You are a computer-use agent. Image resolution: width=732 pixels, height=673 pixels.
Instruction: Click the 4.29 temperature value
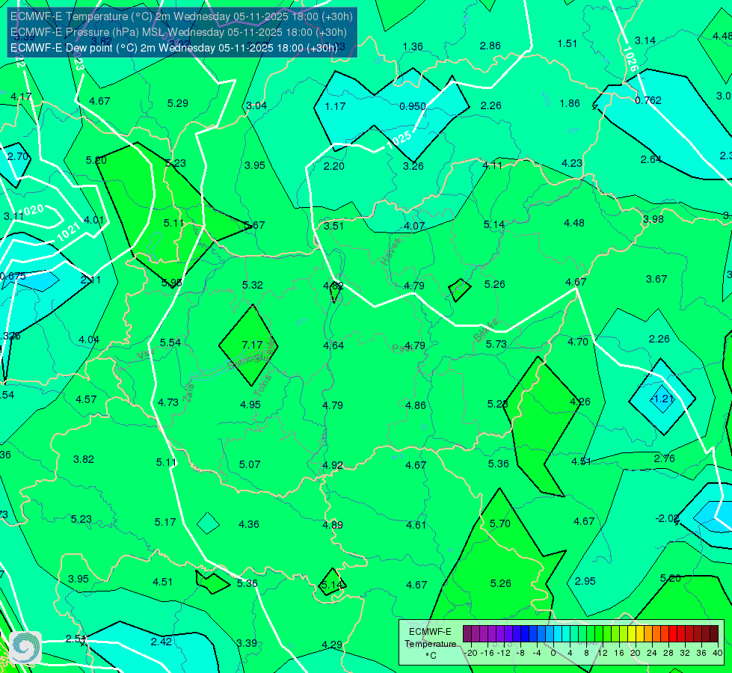tap(332, 645)
